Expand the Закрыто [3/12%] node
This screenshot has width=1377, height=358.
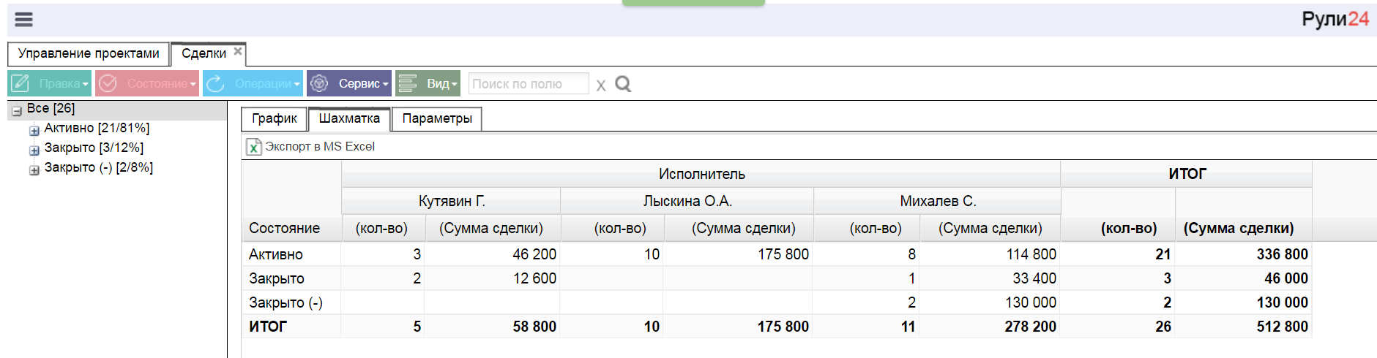(34, 151)
